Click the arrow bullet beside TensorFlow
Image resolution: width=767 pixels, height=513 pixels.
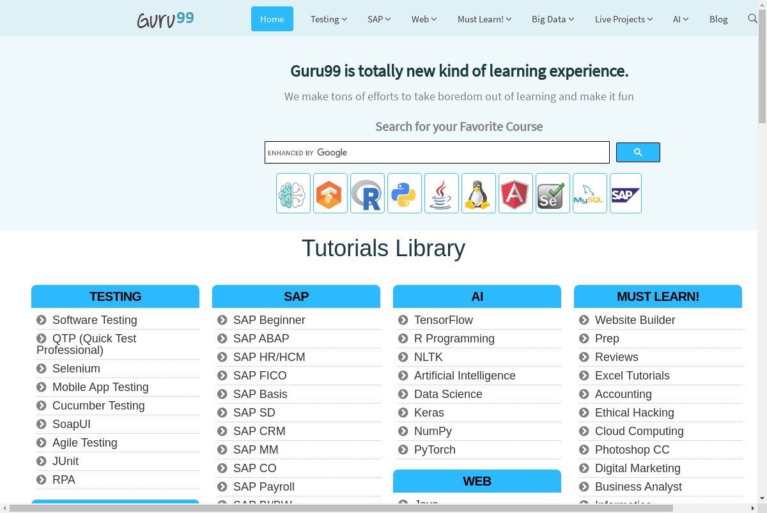pyautogui.click(x=403, y=320)
